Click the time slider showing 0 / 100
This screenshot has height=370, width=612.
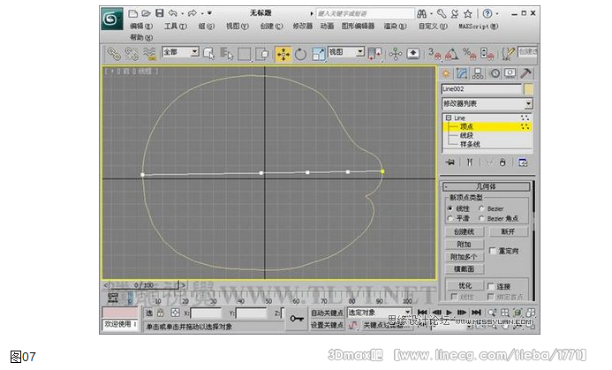144,285
